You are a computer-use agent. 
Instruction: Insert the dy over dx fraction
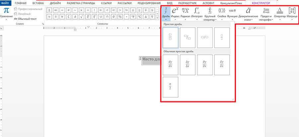[170, 65]
